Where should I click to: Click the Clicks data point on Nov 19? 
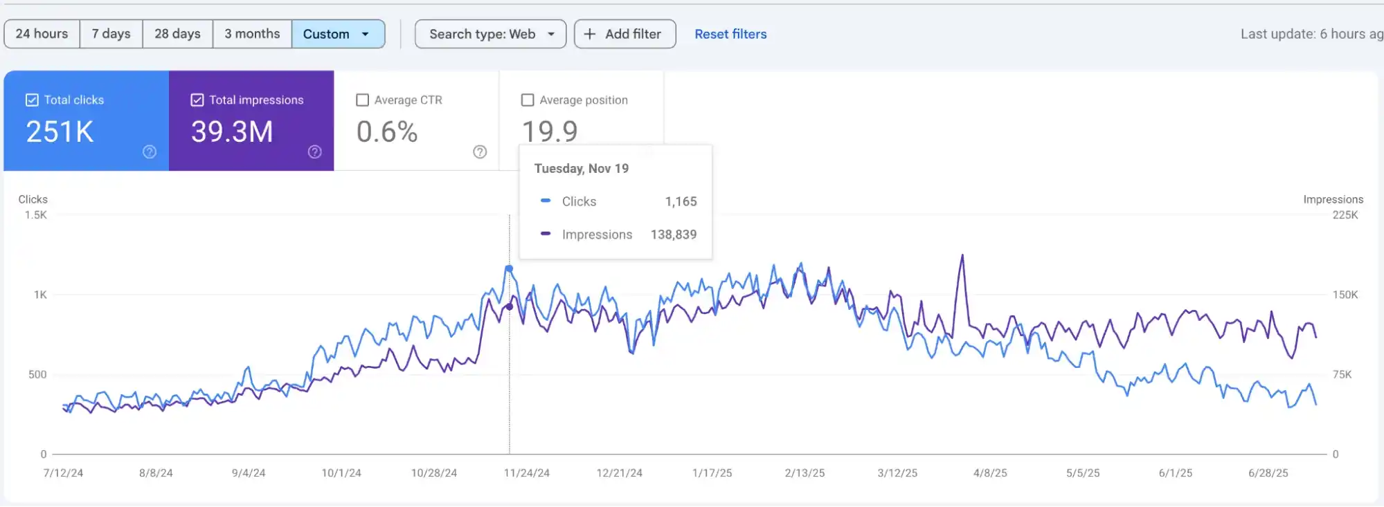pos(509,268)
